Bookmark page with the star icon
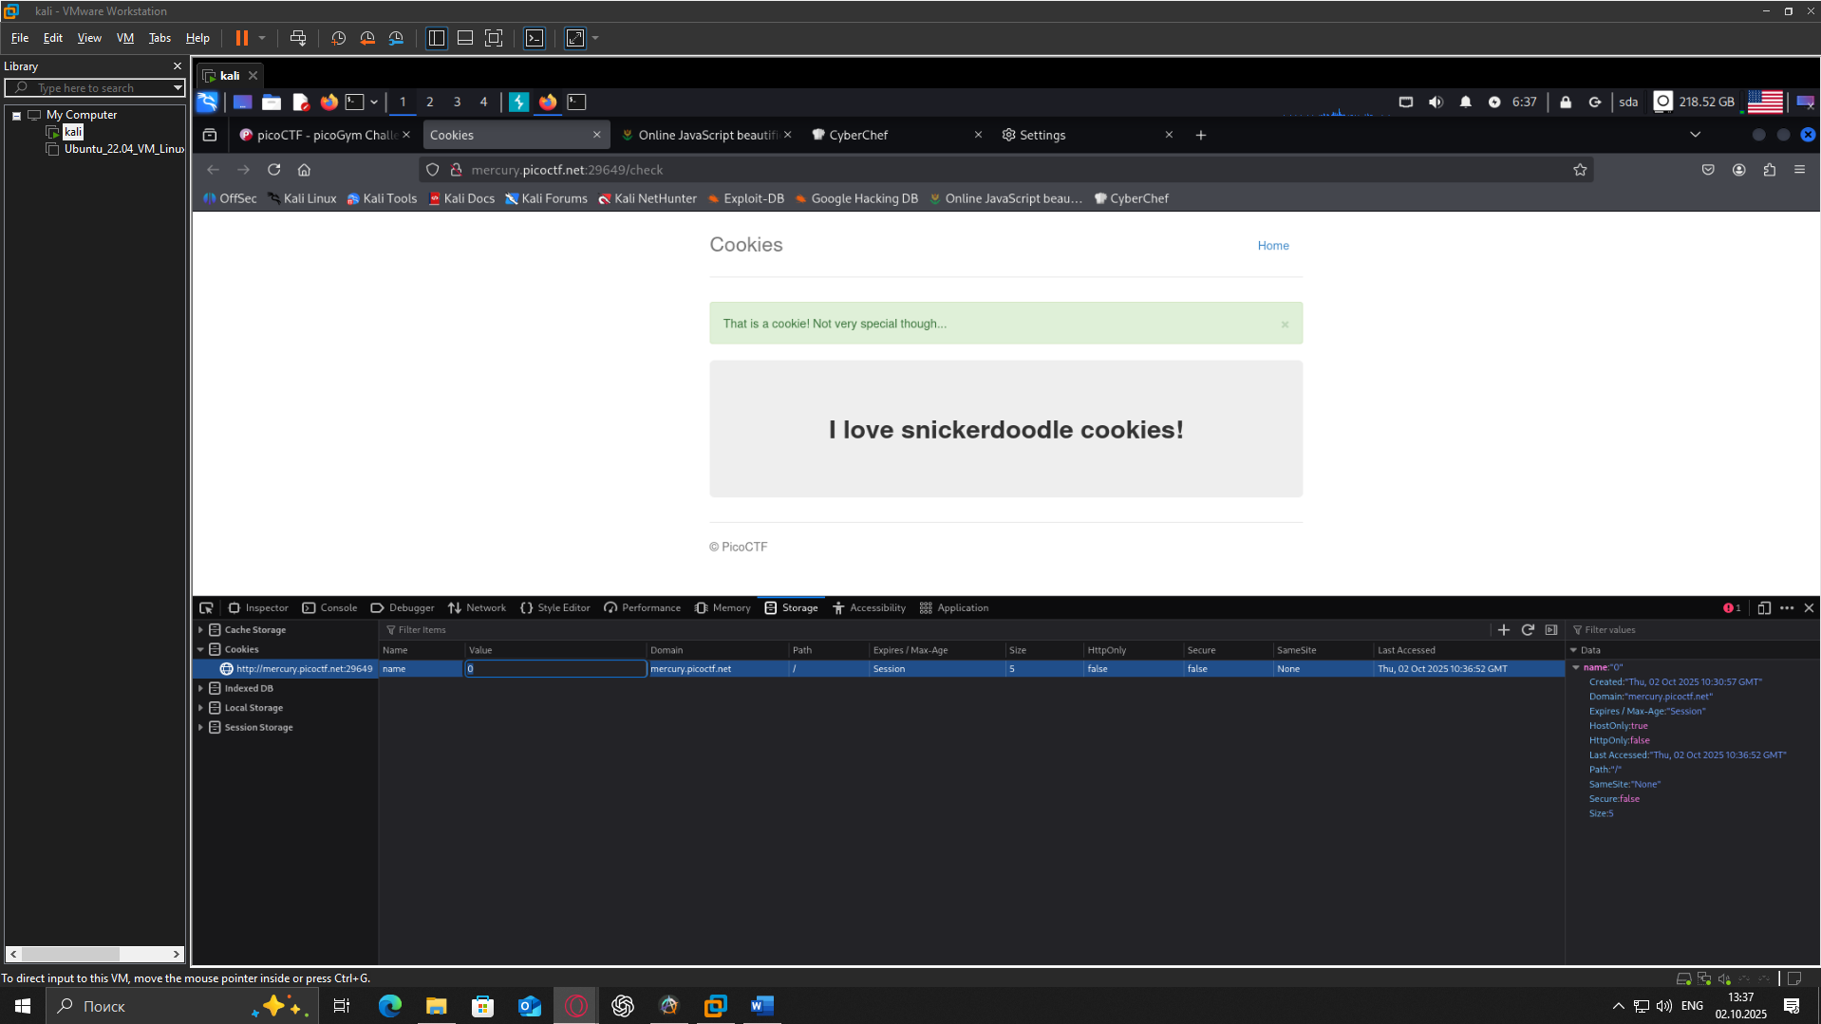This screenshot has height=1024, width=1821. (1580, 170)
